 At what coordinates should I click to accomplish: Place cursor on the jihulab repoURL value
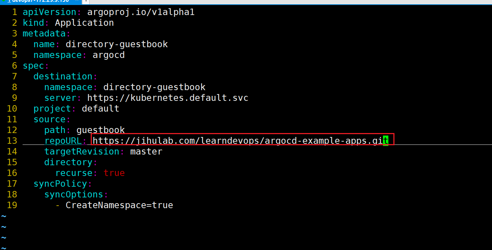(240, 141)
